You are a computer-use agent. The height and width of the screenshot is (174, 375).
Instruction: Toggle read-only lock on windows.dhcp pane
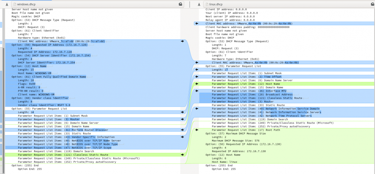click(180, 4)
